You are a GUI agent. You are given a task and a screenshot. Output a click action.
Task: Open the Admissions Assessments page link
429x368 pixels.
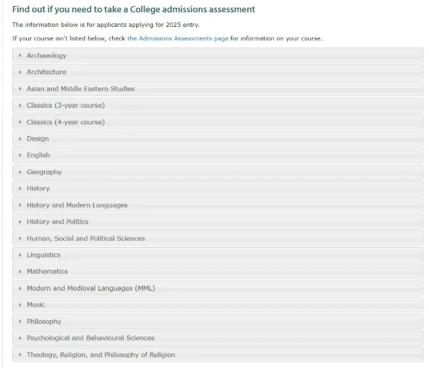click(x=178, y=38)
